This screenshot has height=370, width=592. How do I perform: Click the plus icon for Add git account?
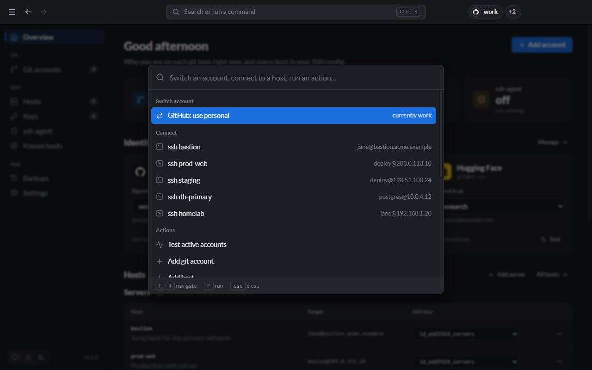click(160, 261)
